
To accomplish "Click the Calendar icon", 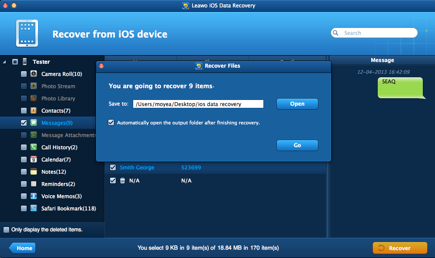I will (34, 159).
